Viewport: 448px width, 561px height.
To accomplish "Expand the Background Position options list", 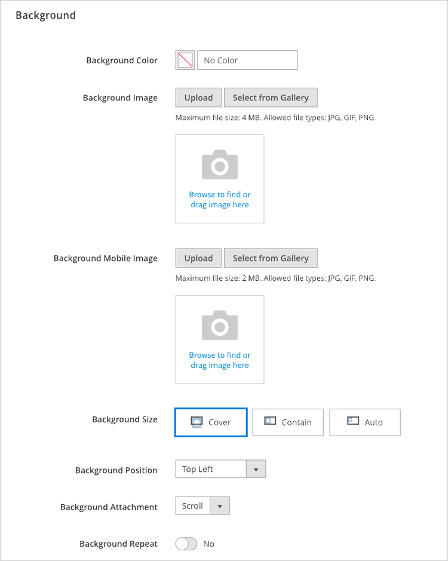I will [256, 469].
